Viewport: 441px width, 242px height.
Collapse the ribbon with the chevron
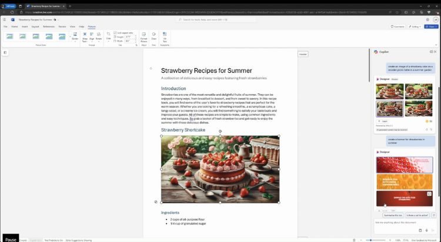(436, 45)
